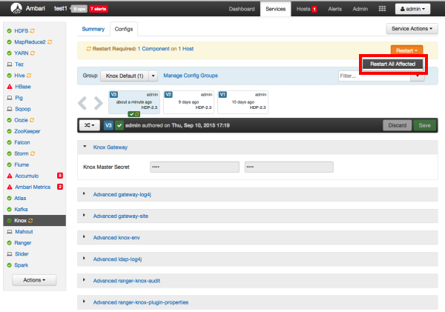Viewport: 445px width, 312px height.
Task: Click the Mahout client laptop icon
Action: (10, 232)
